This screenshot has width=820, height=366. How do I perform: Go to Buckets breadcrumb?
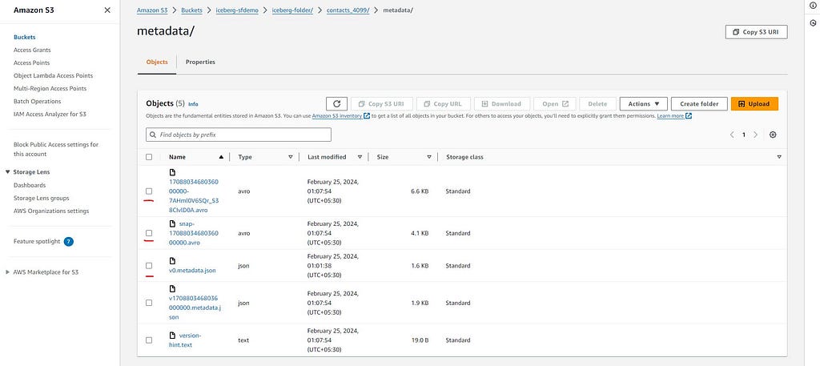click(192, 10)
